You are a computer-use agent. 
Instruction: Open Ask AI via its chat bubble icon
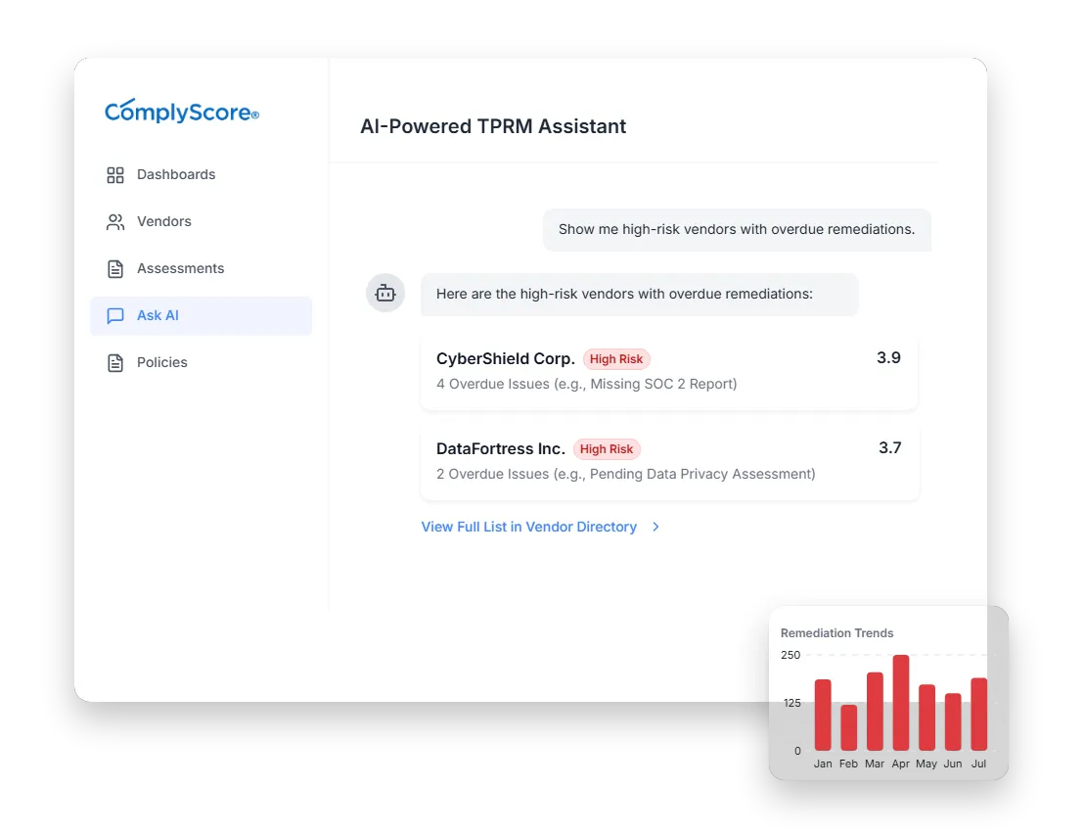114,315
